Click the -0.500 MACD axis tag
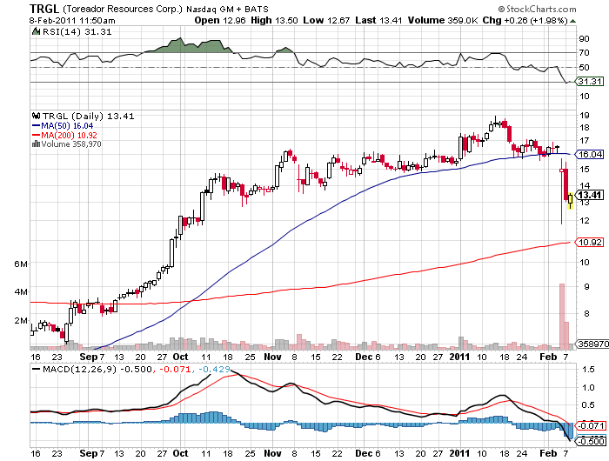Viewport: 609px width, 461px height. pos(590,441)
